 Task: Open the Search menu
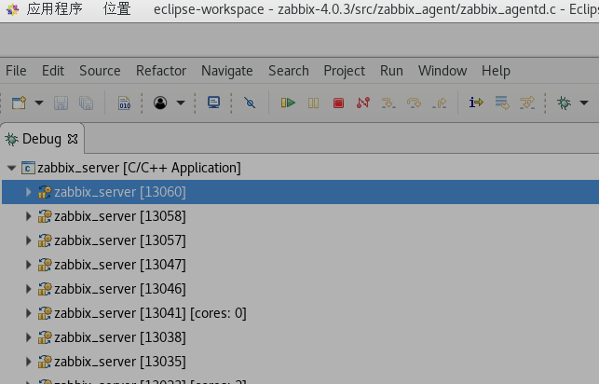click(289, 71)
